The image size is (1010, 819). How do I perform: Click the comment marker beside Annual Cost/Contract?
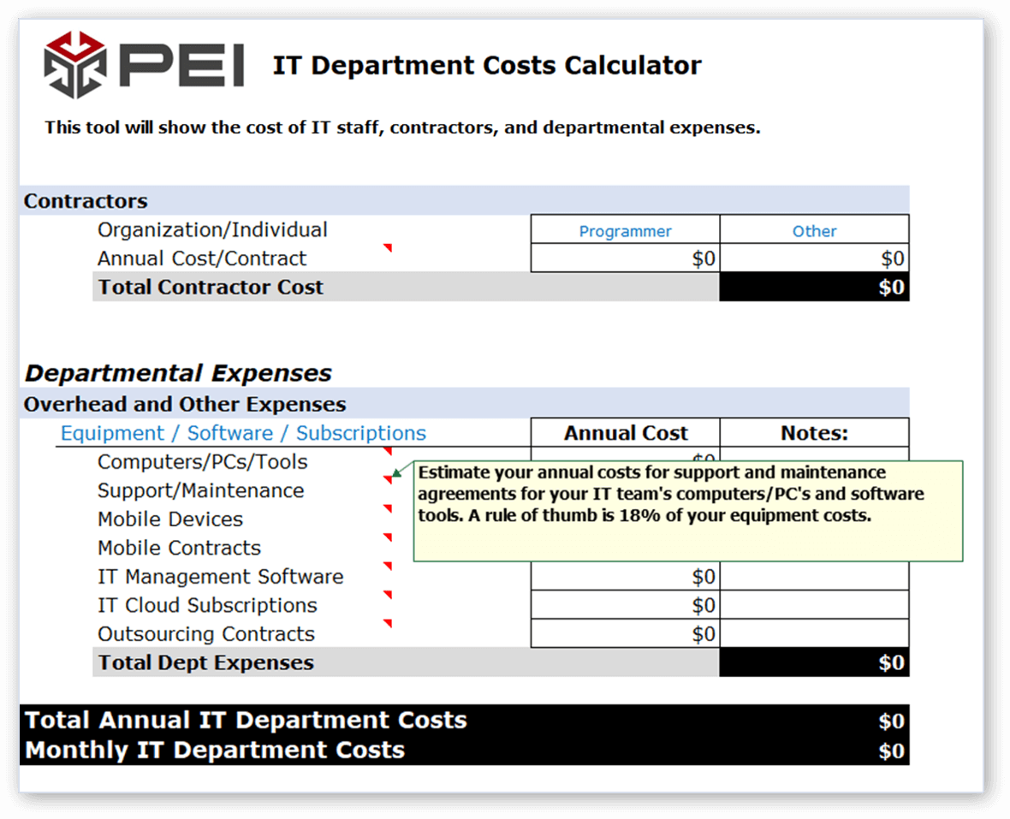click(388, 248)
